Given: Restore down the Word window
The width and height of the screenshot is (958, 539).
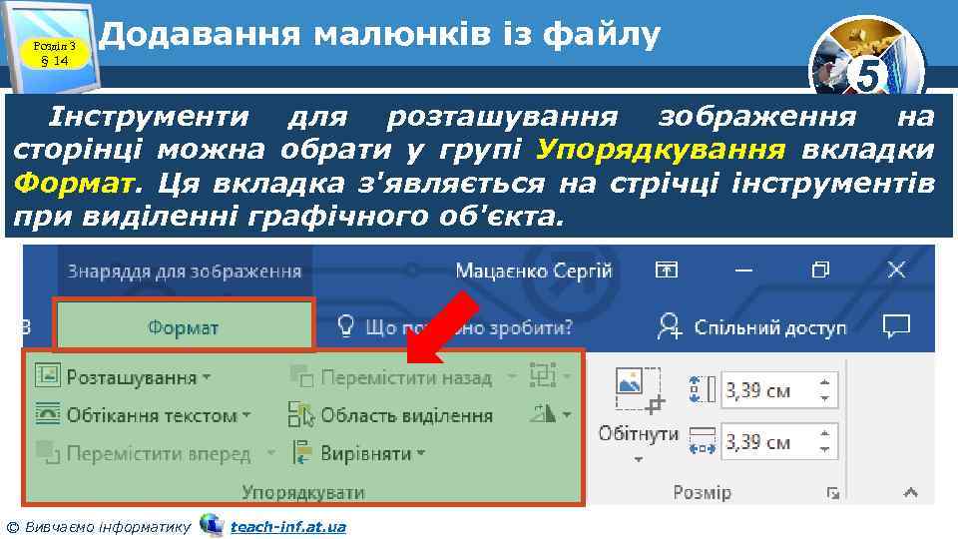Looking at the screenshot, I should (x=820, y=269).
